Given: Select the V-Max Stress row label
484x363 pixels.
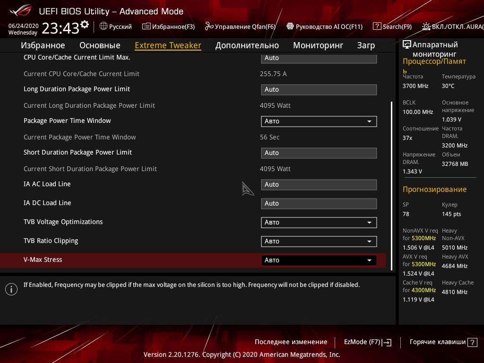Looking at the screenshot, I should pos(43,259).
